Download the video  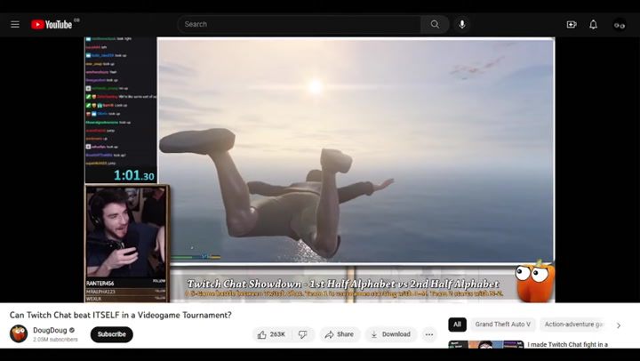(x=390, y=334)
